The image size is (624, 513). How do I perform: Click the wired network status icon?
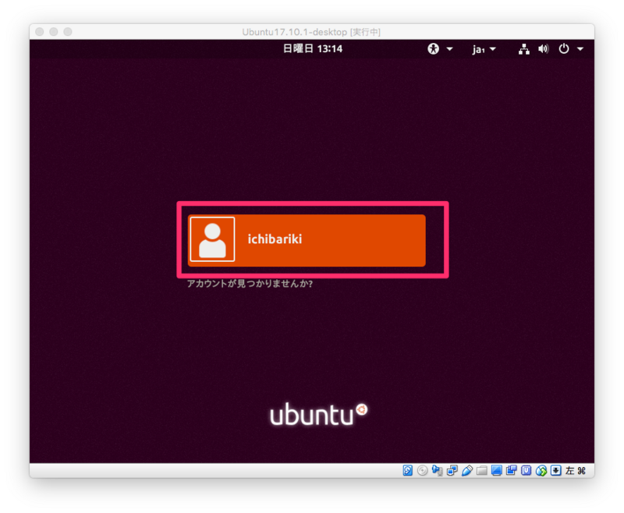click(x=523, y=49)
